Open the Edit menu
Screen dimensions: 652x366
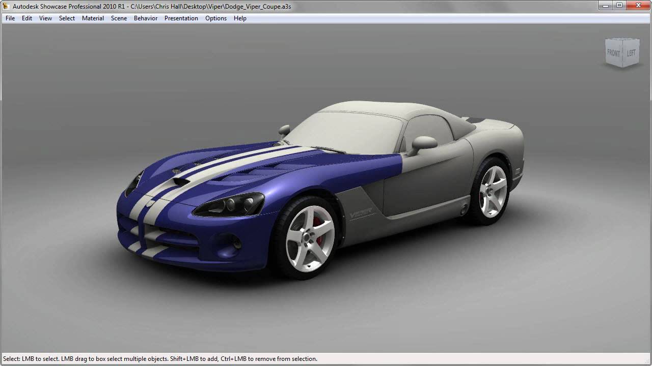click(x=27, y=18)
